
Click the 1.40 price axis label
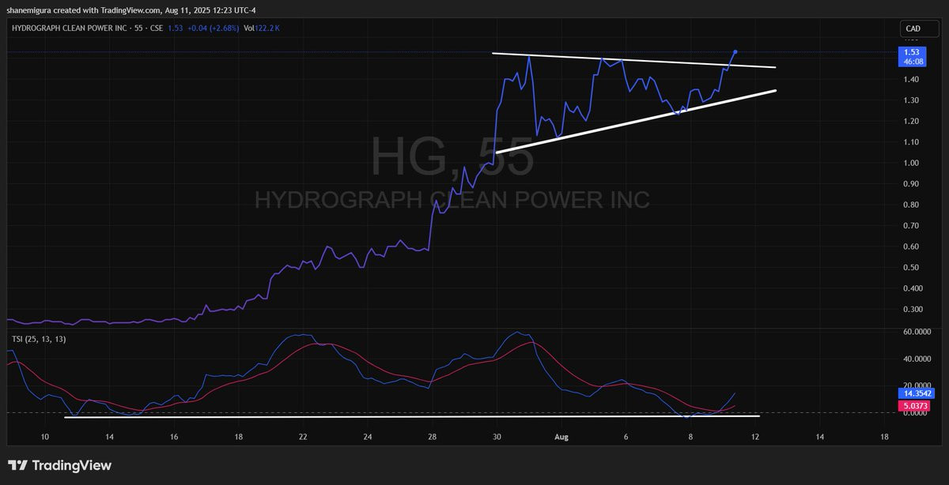[x=910, y=80]
